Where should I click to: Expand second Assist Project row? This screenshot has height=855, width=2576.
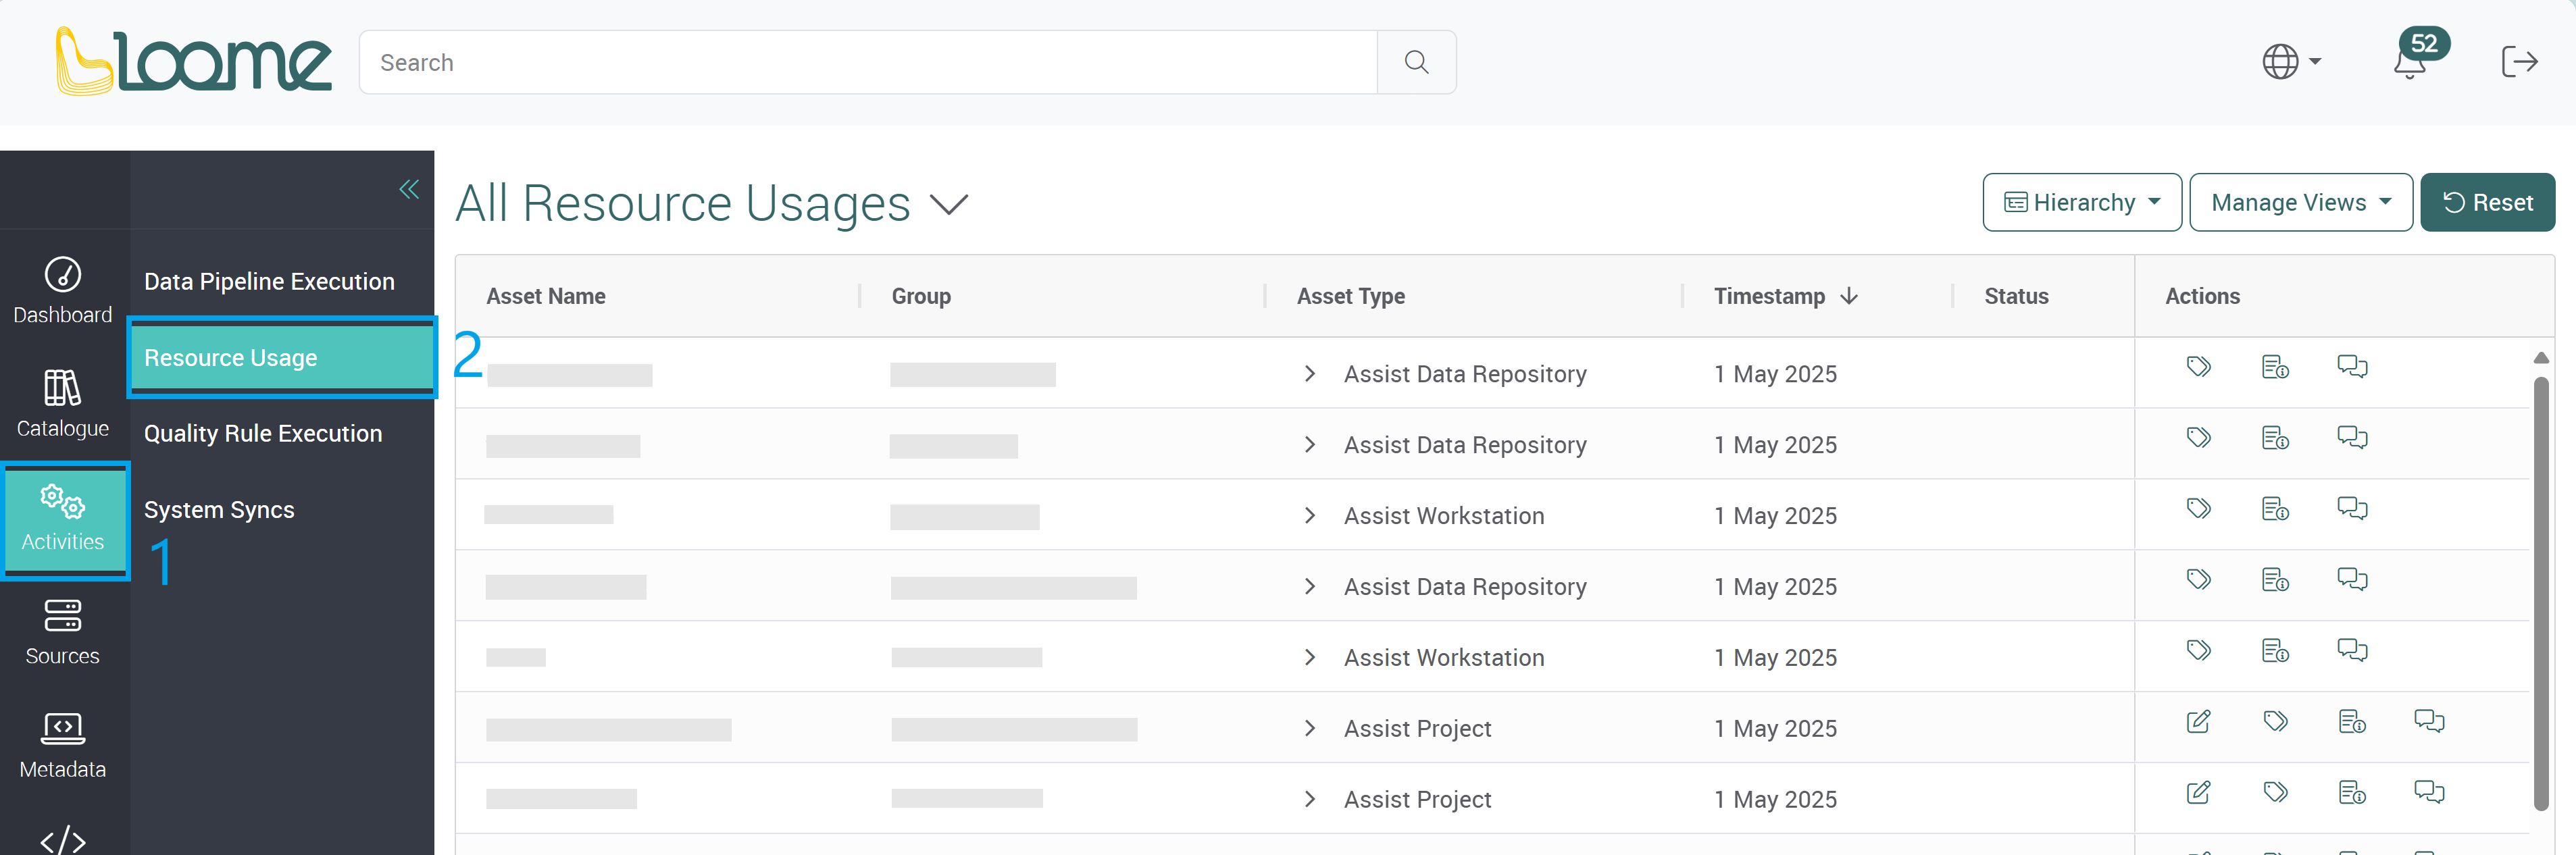(1310, 800)
